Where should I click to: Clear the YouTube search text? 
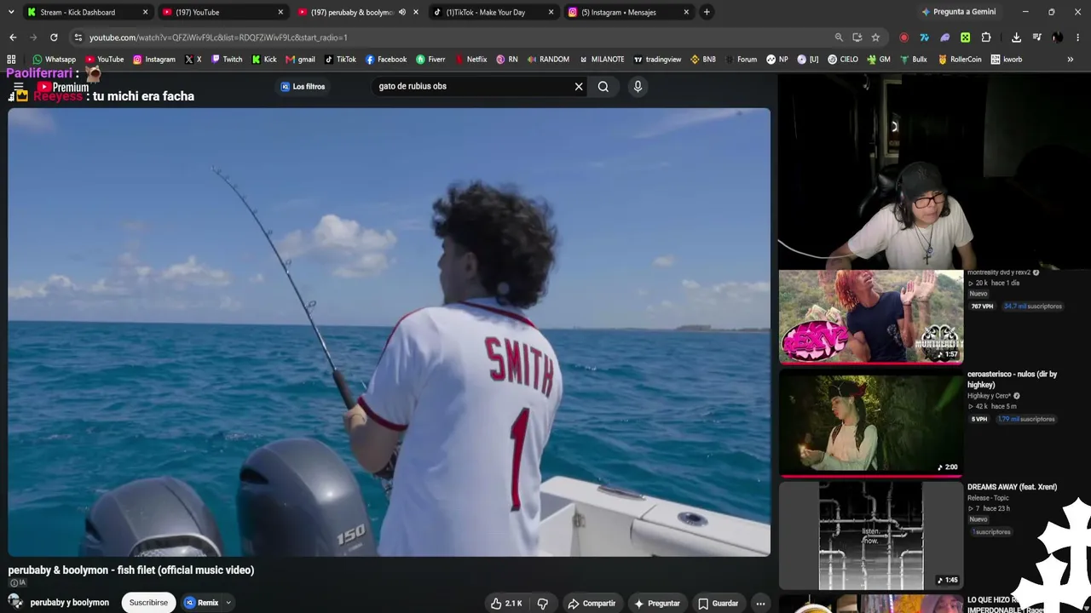pos(579,86)
